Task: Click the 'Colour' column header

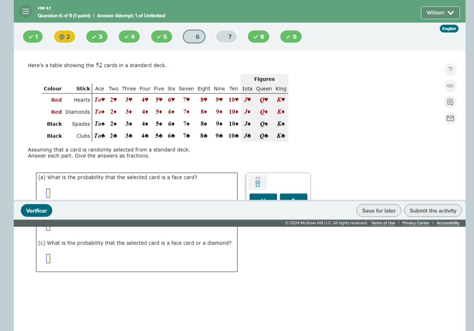Action: point(53,89)
